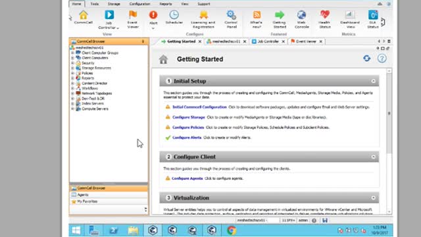Image resolution: width=421 pixels, height=237 pixels.
Task: Click the refresh icon in Getting Started header
Action: click(367, 59)
